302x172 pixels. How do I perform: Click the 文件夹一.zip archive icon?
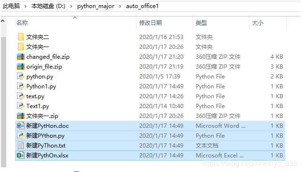click(x=21, y=116)
